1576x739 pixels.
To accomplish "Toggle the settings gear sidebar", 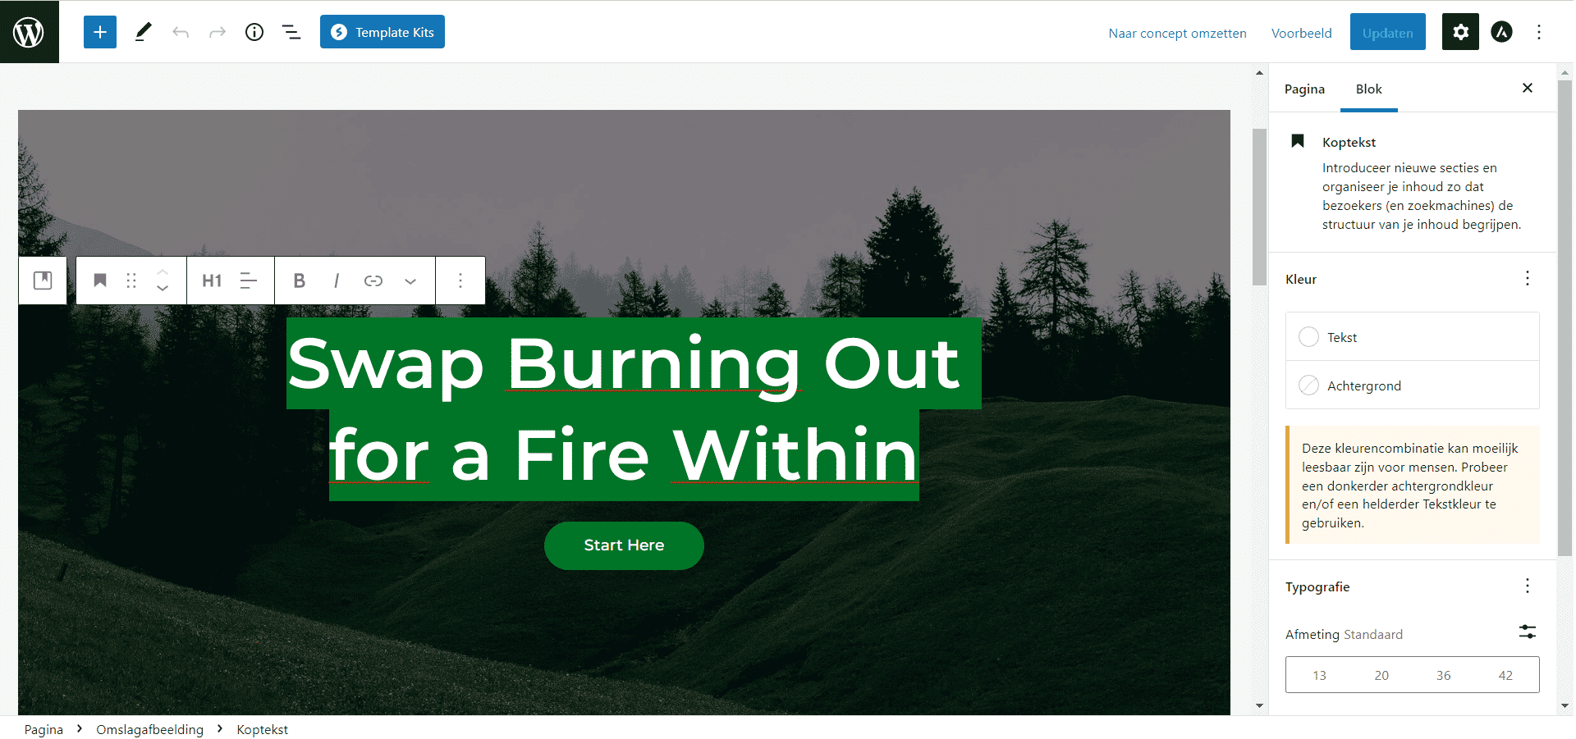I will point(1460,32).
